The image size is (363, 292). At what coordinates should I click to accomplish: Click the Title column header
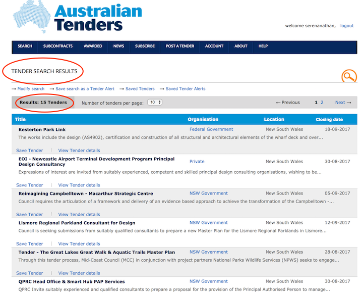(x=20, y=119)
